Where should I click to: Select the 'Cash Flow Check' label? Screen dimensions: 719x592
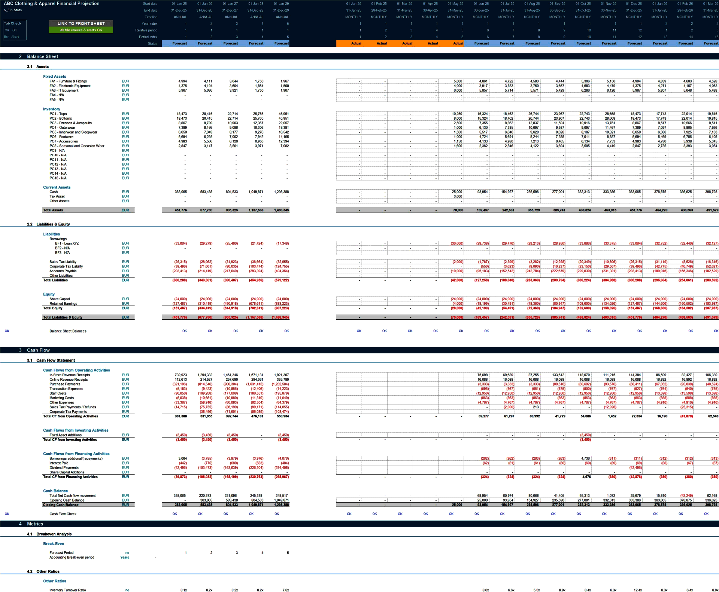[x=63, y=514]
